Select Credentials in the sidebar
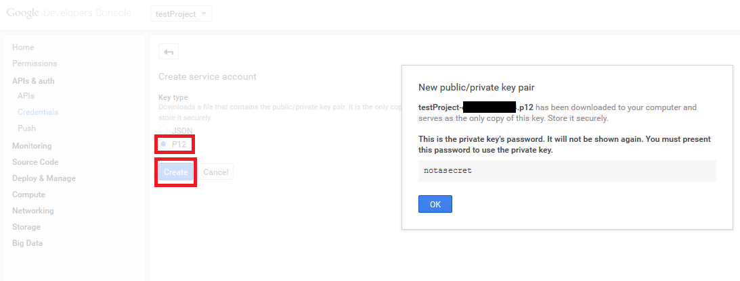This screenshot has width=740, height=281. pyautogui.click(x=38, y=112)
